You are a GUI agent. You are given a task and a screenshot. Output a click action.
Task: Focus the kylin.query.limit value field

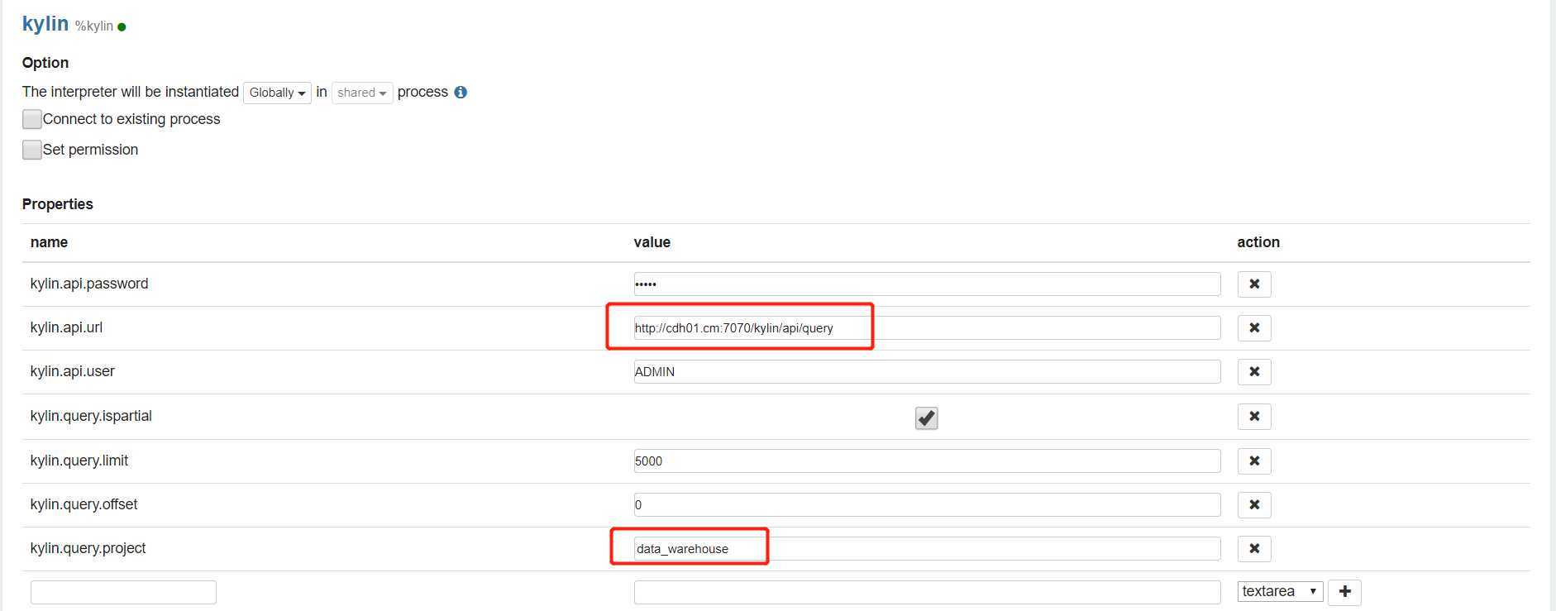pyautogui.click(x=927, y=461)
